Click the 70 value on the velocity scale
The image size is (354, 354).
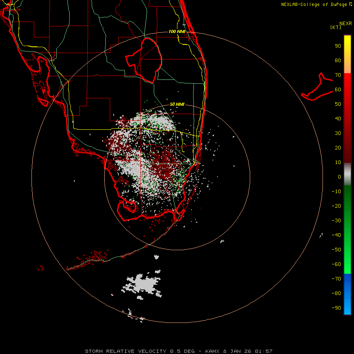click(x=338, y=75)
